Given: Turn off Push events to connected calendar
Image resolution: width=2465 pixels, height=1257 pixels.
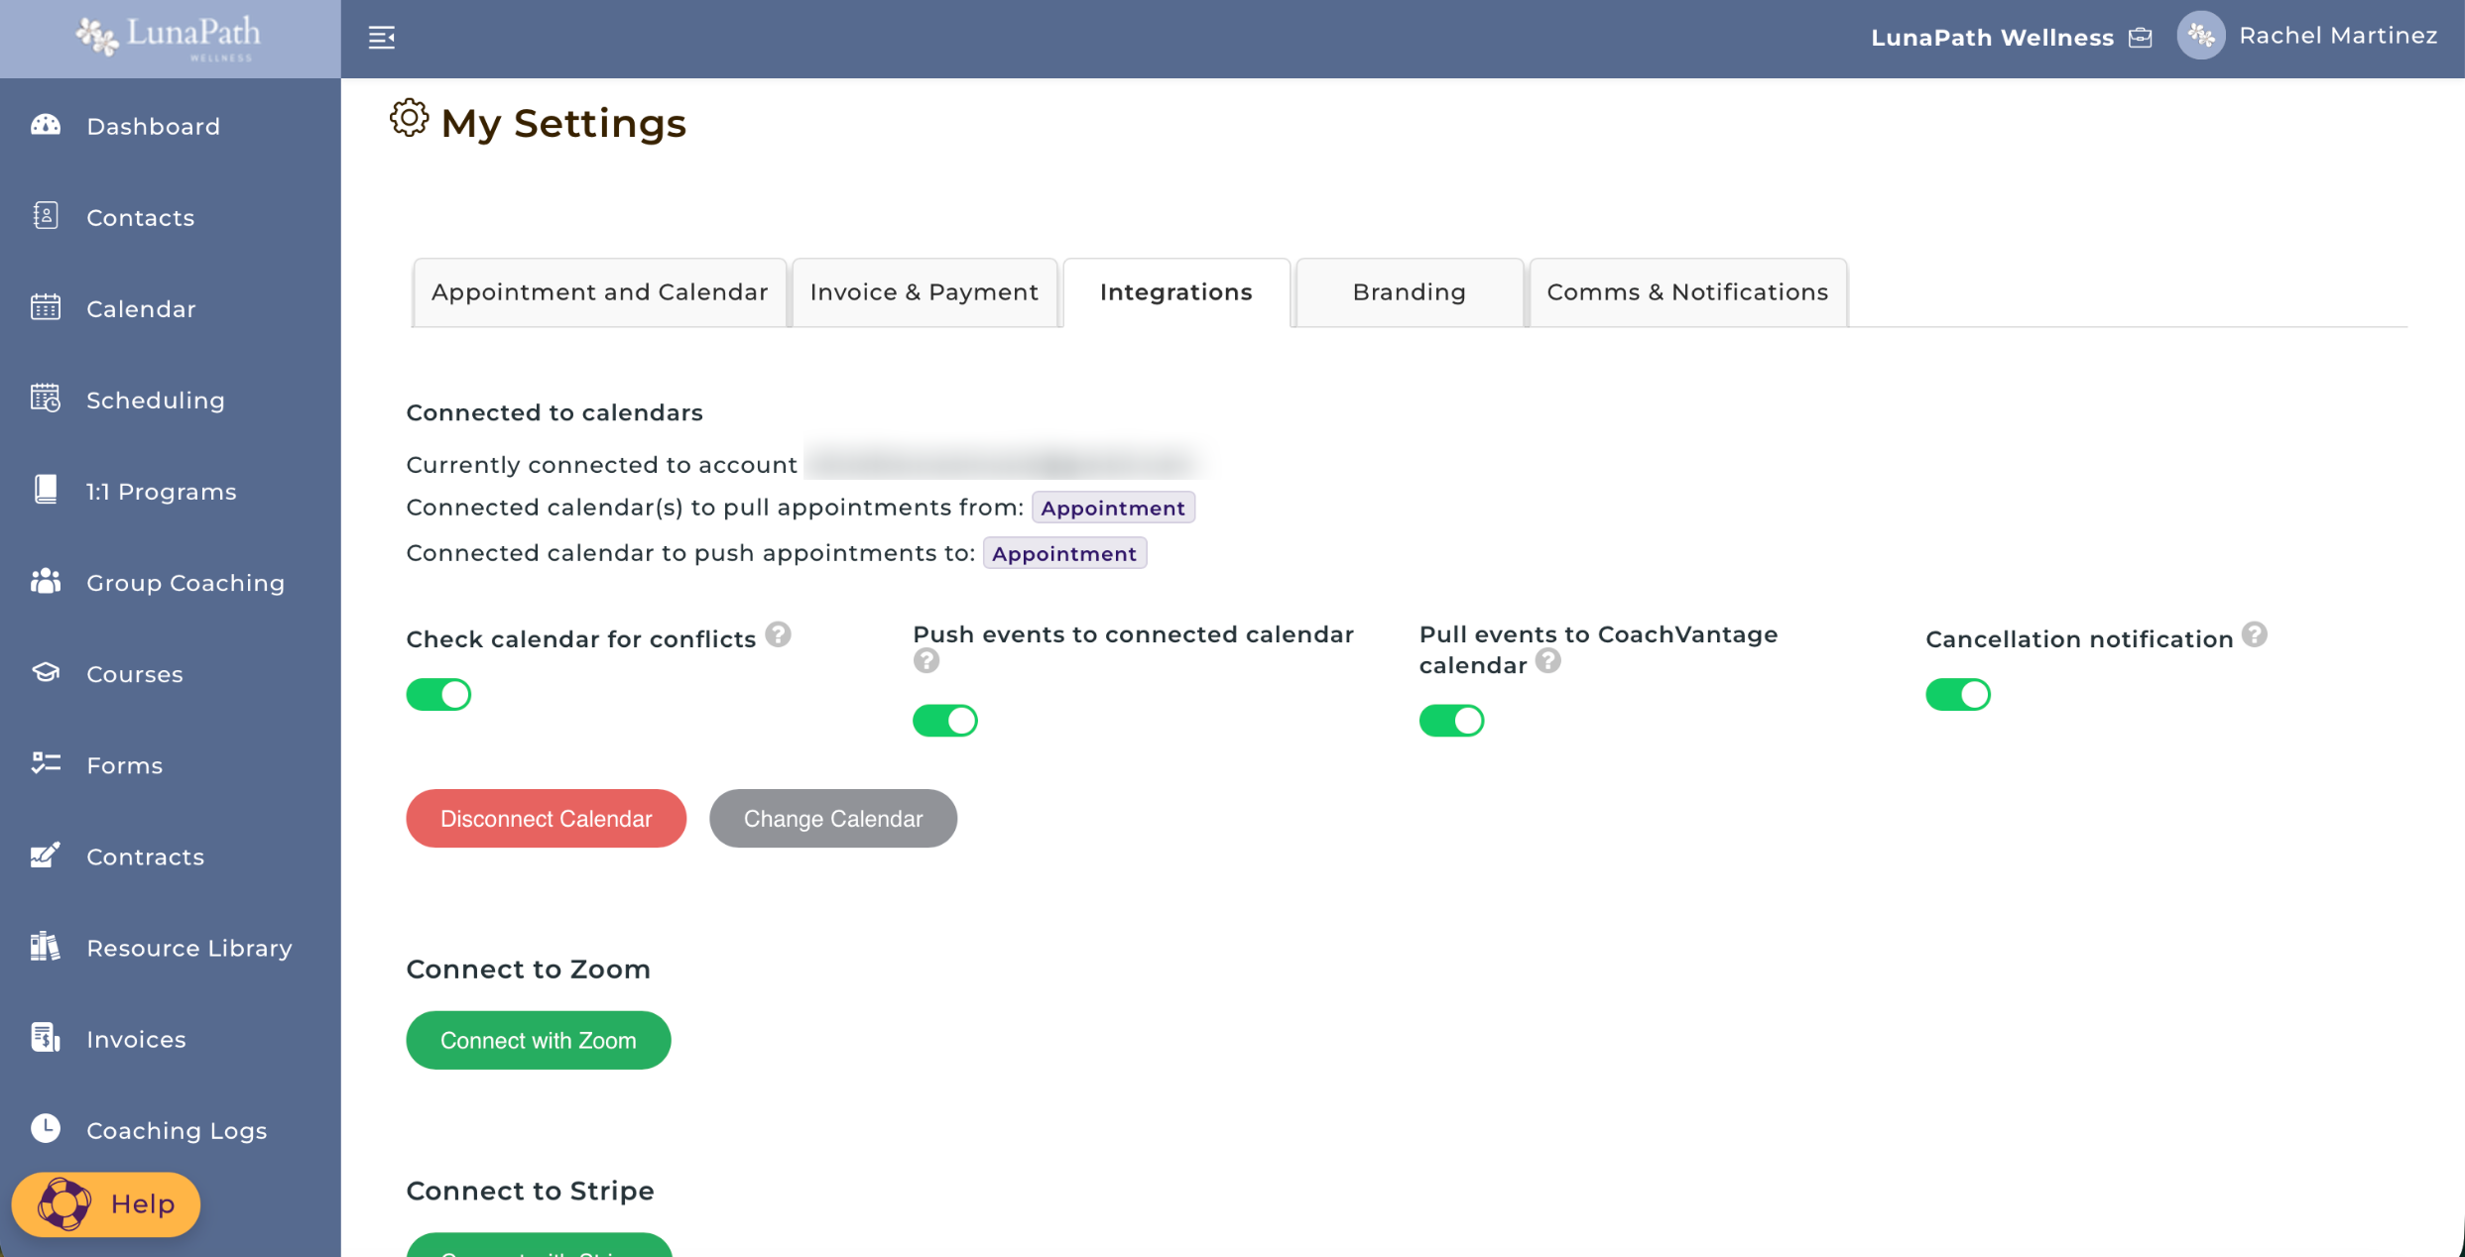Looking at the screenshot, I should tap(944, 721).
